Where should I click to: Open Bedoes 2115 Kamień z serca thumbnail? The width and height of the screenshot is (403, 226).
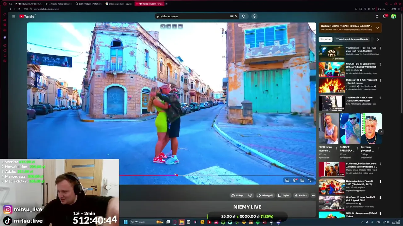pos(332,86)
